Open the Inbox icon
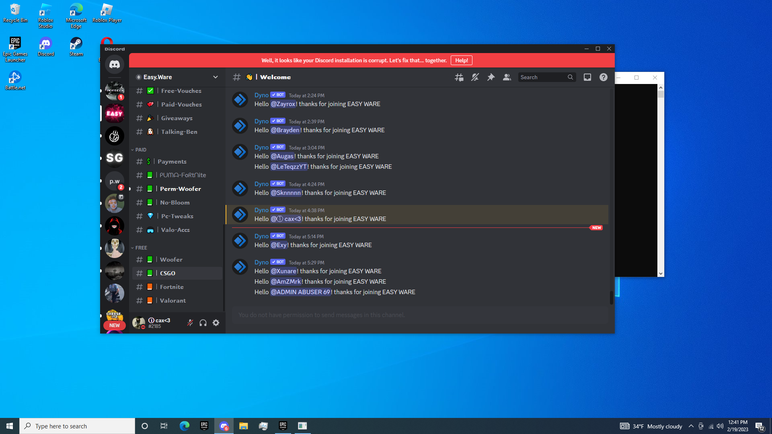This screenshot has width=772, height=434. [x=587, y=77]
